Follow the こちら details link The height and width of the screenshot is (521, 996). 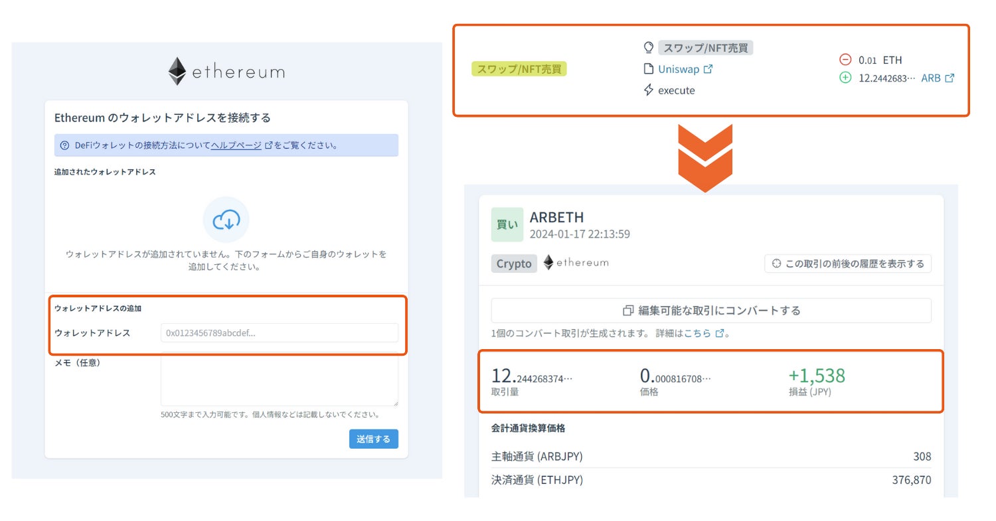(x=698, y=333)
